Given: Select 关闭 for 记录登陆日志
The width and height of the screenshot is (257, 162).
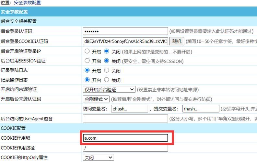Looking at the screenshot, I should click(107, 70).
